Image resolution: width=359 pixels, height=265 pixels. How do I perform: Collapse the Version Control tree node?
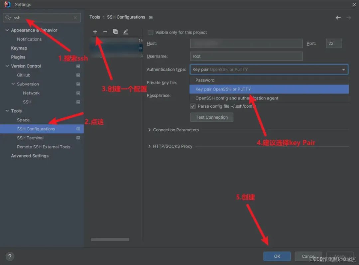pos(7,66)
